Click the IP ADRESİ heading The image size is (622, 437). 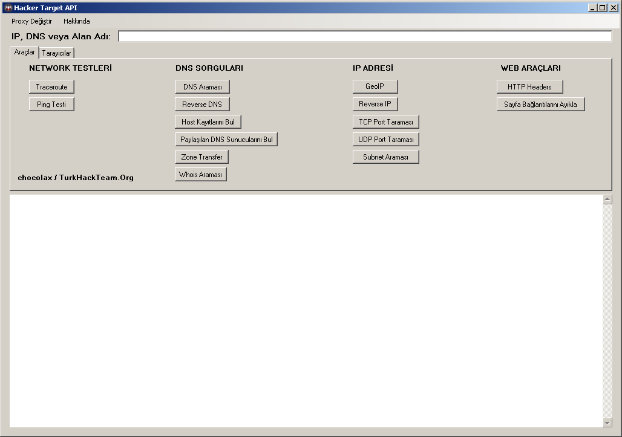point(373,68)
